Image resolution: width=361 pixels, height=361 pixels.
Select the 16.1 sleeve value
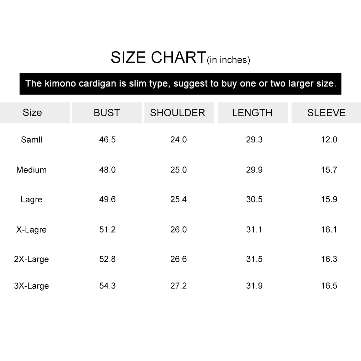point(329,229)
